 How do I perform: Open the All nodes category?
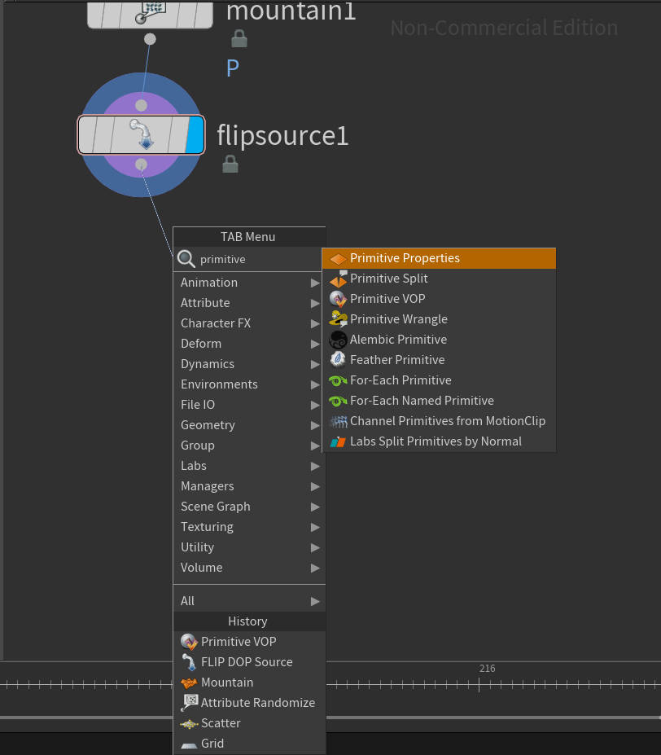coord(249,601)
